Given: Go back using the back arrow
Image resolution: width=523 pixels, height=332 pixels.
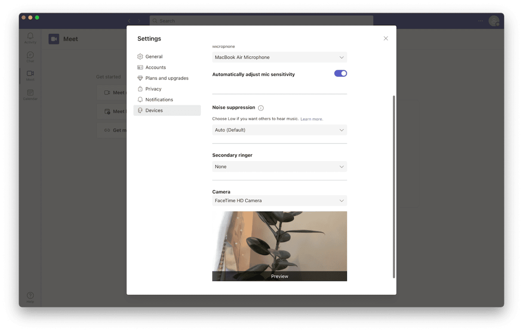Looking at the screenshot, I should tap(129, 21).
